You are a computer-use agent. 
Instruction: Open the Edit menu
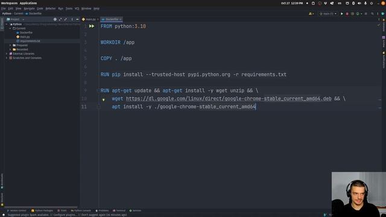coord(10,8)
